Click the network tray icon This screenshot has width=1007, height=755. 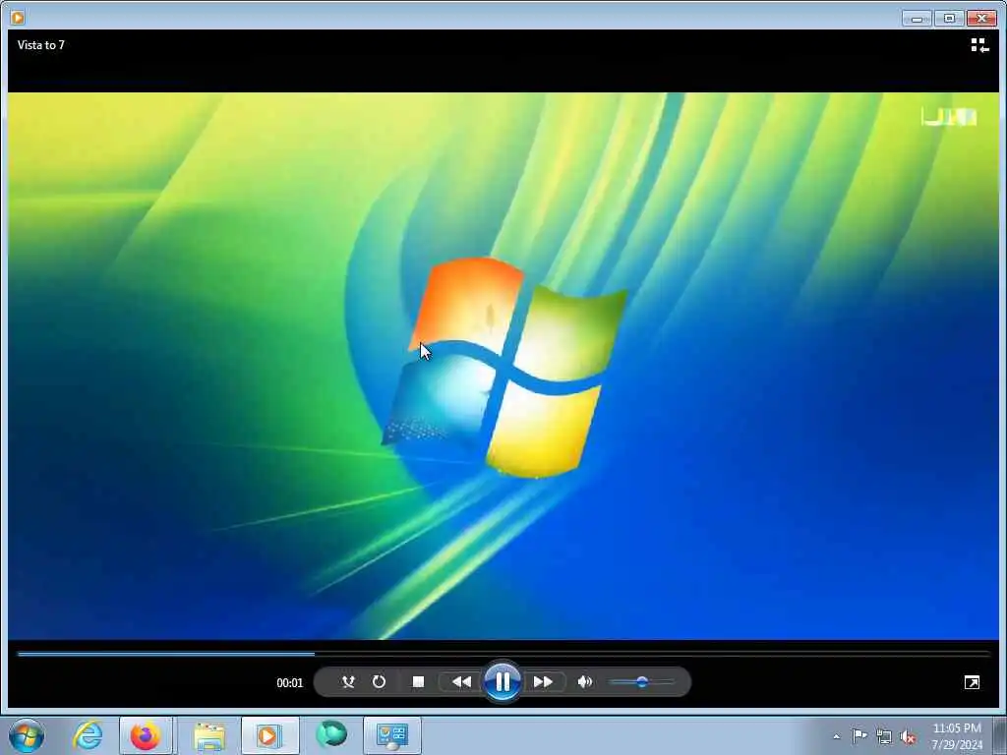pos(884,737)
